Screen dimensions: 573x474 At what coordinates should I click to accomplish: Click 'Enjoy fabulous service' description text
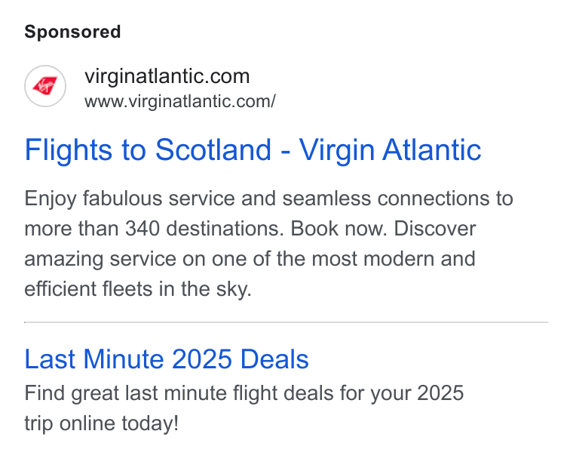point(130,199)
